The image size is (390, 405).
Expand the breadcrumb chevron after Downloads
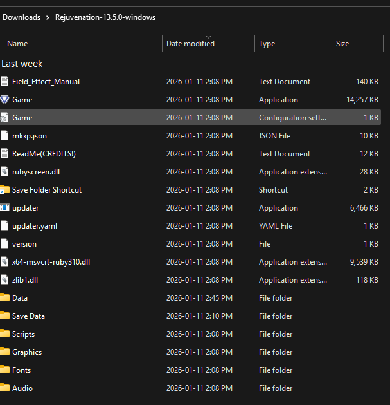pyautogui.click(x=48, y=17)
